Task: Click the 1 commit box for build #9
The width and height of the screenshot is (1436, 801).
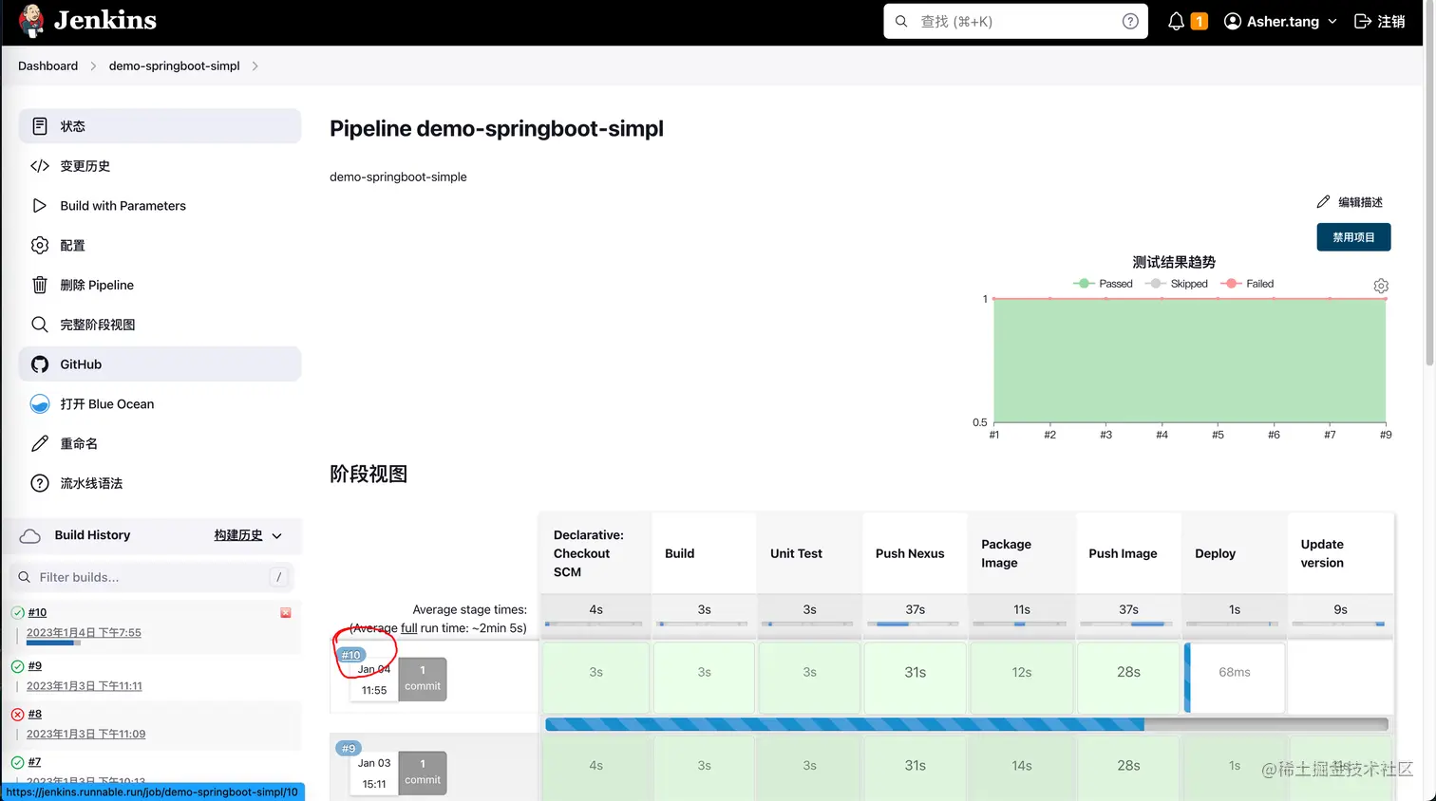Action: click(423, 773)
